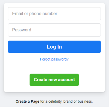Begin sign-up with Create new account
This screenshot has width=109, height=107.
coord(54,80)
